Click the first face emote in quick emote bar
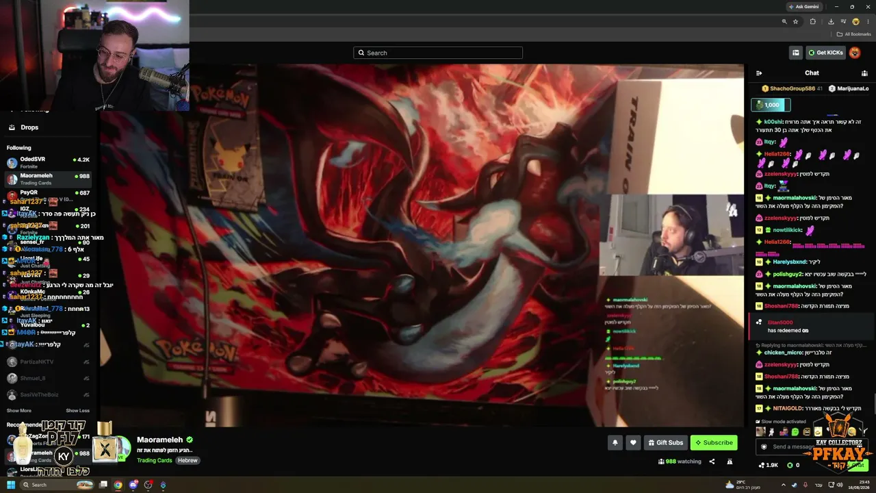This screenshot has width=876, height=493. point(760,431)
